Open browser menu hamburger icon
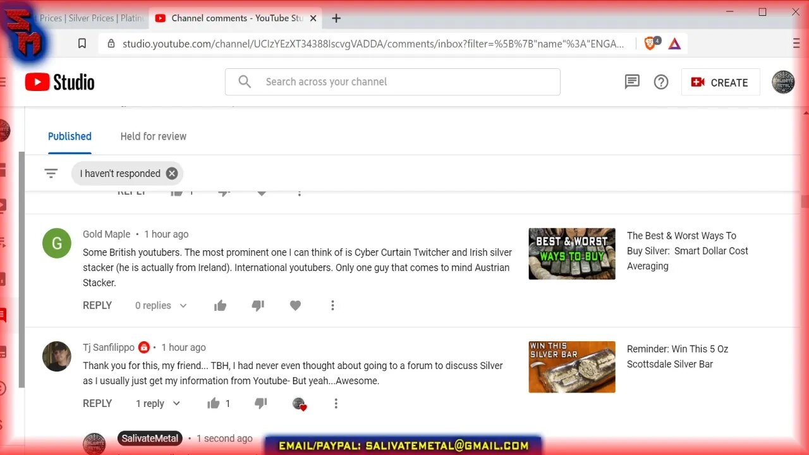The height and width of the screenshot is (455, 809). (x=796, y=44)
